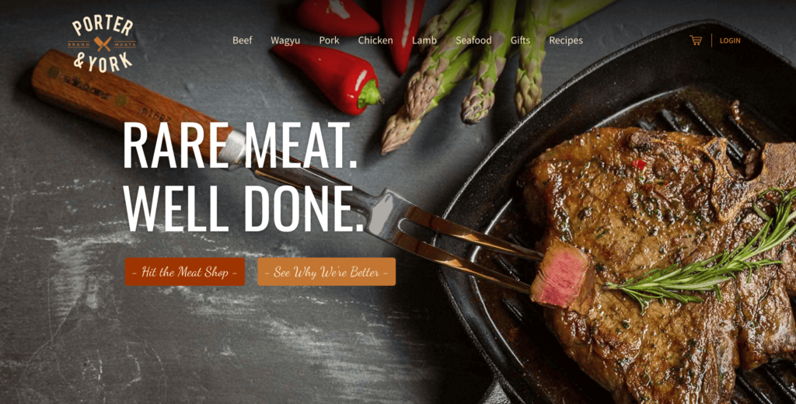Viewport: 796px width, 404px height.
Task: Click See Why We're Better button
Action: (326, 271)
